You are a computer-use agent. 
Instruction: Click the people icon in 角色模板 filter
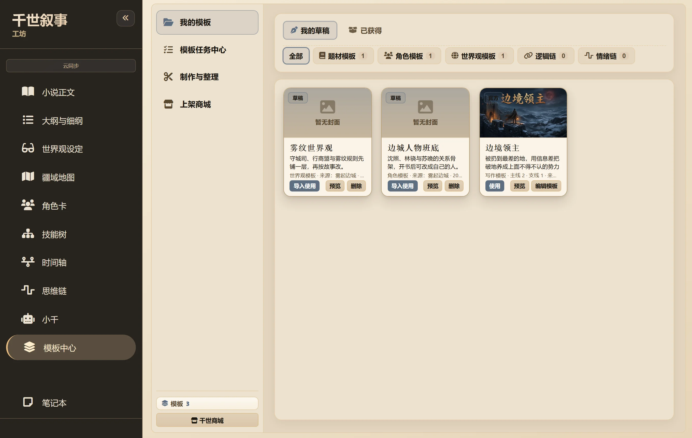click(x=388, y=56)
